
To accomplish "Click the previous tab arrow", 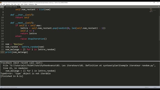I will click(1, 7).
